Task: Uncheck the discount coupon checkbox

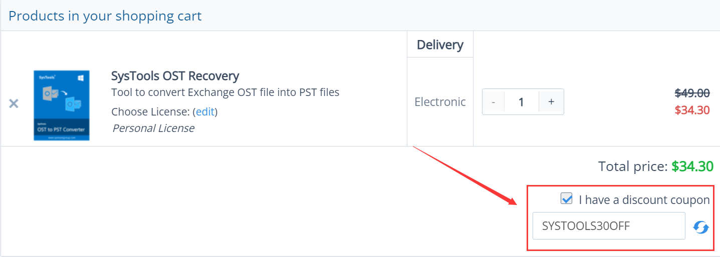Action: pos(567,199)
